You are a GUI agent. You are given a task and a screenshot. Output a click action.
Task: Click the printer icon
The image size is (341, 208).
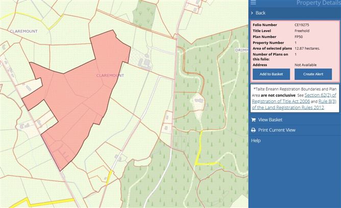tap(253, 130)
